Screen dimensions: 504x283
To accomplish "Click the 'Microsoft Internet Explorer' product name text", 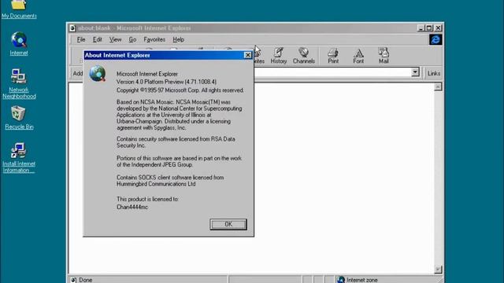I will [x=147, y=74].
